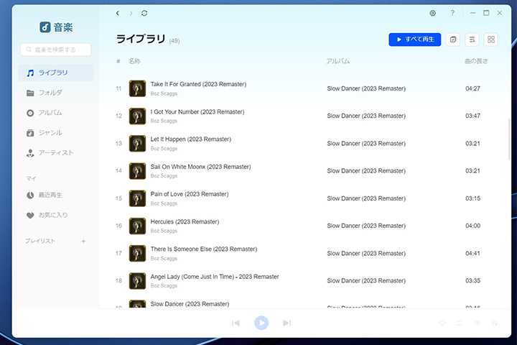Viewport: 517px width, 345px height.
Task: Add a new playlist with plus icon
Action: pyautogui.click(x=83, y=241)
